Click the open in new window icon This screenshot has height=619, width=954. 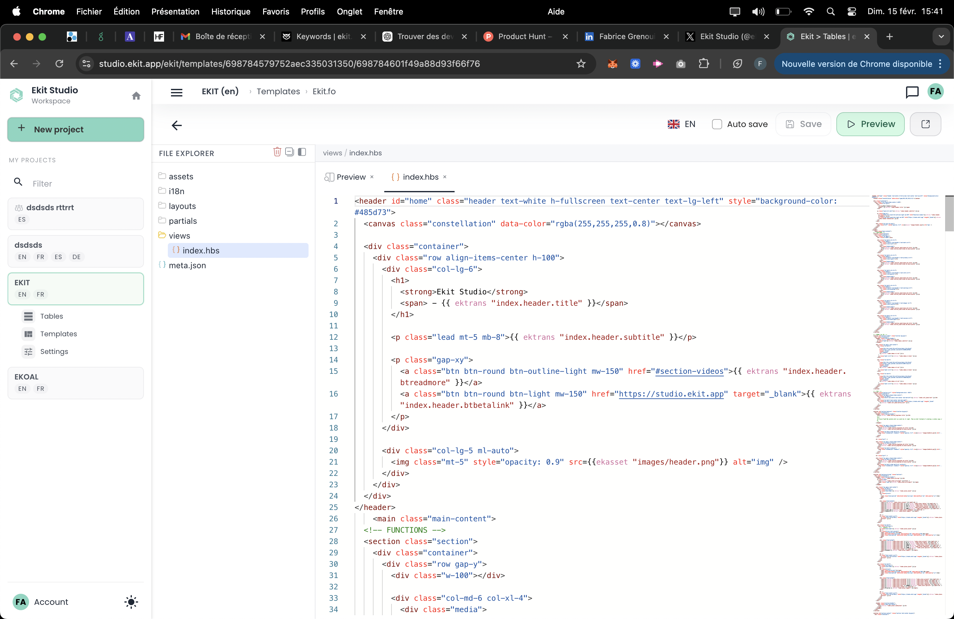925,124
